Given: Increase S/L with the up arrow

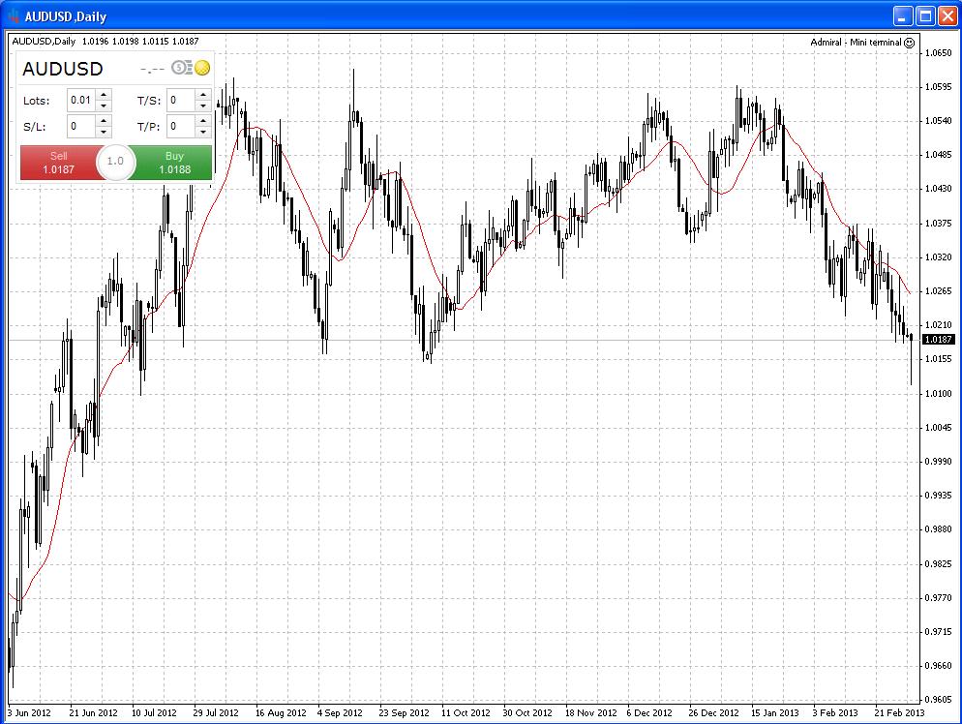Looking at the screenshot, I should pyautogui.click(x=104, y=121).
